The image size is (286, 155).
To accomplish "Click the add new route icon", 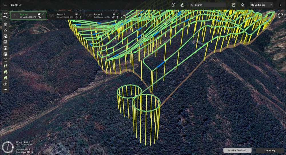I will click(x=5, y=15).
